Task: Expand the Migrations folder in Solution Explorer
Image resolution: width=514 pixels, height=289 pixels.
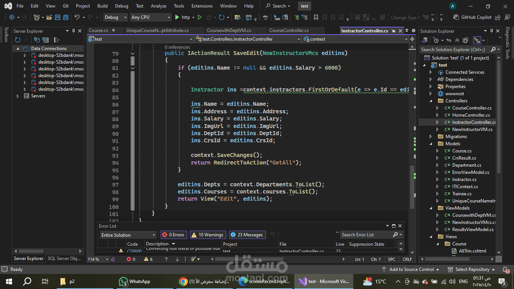Action: pos(431,137)
